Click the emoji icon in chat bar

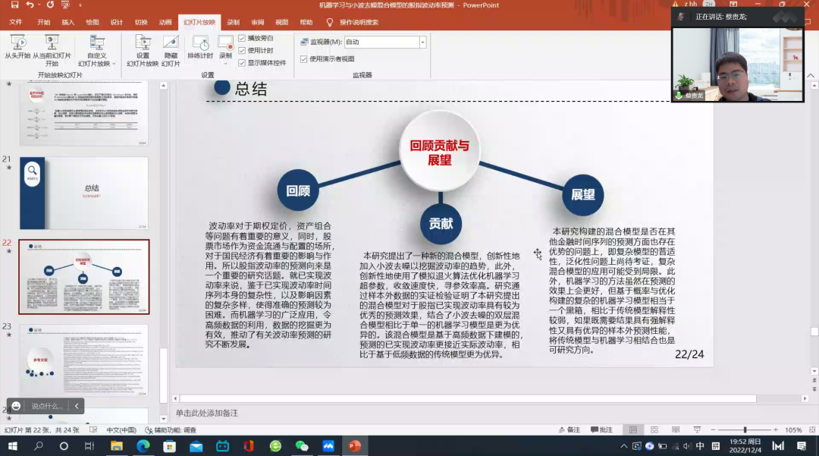(16, 406)
